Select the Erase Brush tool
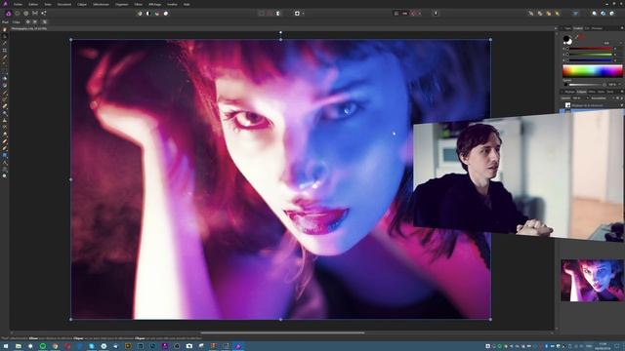 pyautogui.click(x=5, y=106)
